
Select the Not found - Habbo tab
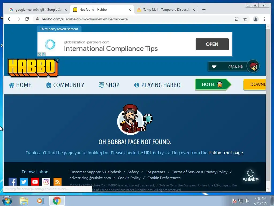[x=102, y=10]
